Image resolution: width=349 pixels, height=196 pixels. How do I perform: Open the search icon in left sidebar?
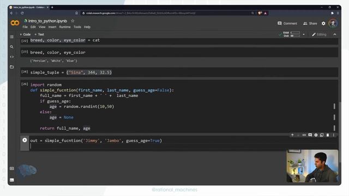(12, 47)
